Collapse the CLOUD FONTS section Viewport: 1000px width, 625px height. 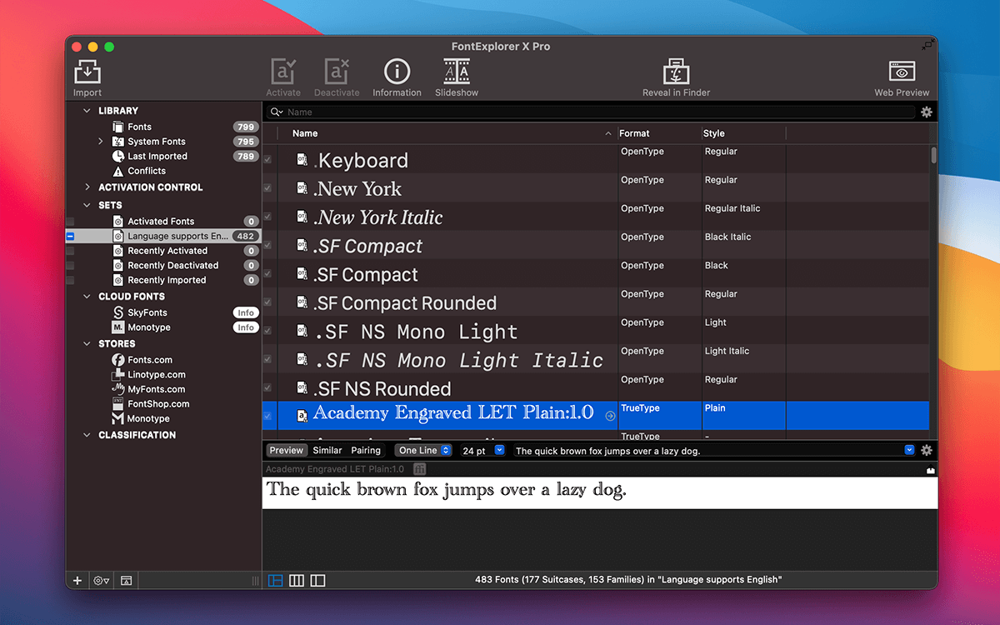coord(87,297)
